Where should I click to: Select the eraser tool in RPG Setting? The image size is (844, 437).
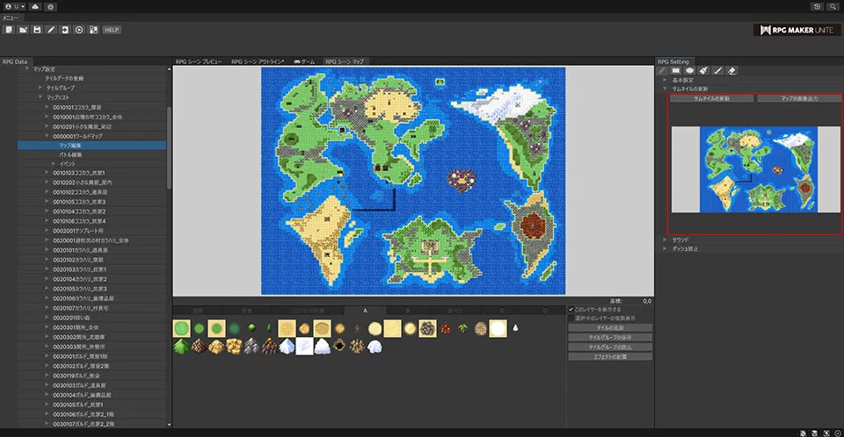(732, 70)
